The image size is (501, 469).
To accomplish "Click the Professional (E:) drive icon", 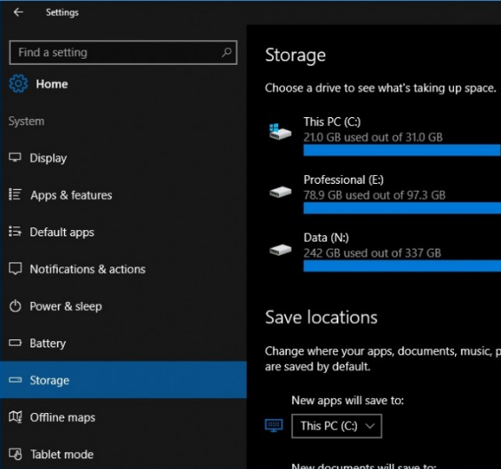I will [280, 192].
